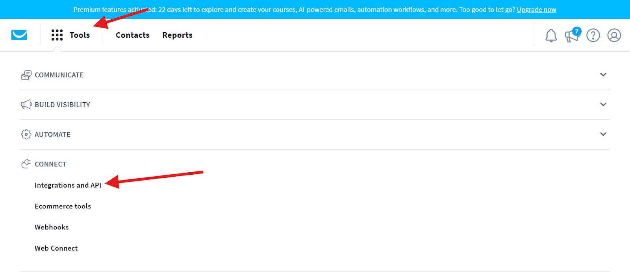Open Ecommerce tools
This screenshot has height=273, width=630.
[x=63, y=206]
